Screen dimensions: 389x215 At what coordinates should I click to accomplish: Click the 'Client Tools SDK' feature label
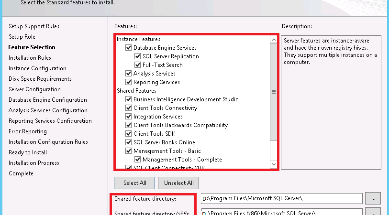155,134
